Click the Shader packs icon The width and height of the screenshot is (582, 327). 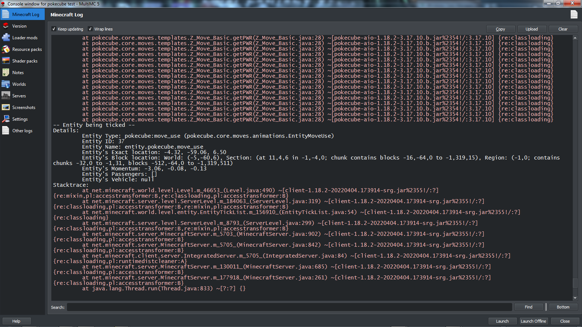point(6,61)
